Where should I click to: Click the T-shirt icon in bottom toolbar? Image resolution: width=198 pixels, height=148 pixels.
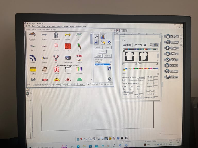pyautogui.click(x=122, y=138)
